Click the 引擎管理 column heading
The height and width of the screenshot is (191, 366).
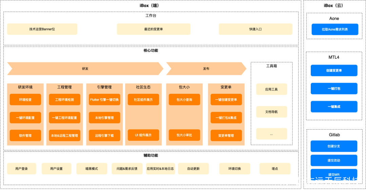tap(104, 87)
